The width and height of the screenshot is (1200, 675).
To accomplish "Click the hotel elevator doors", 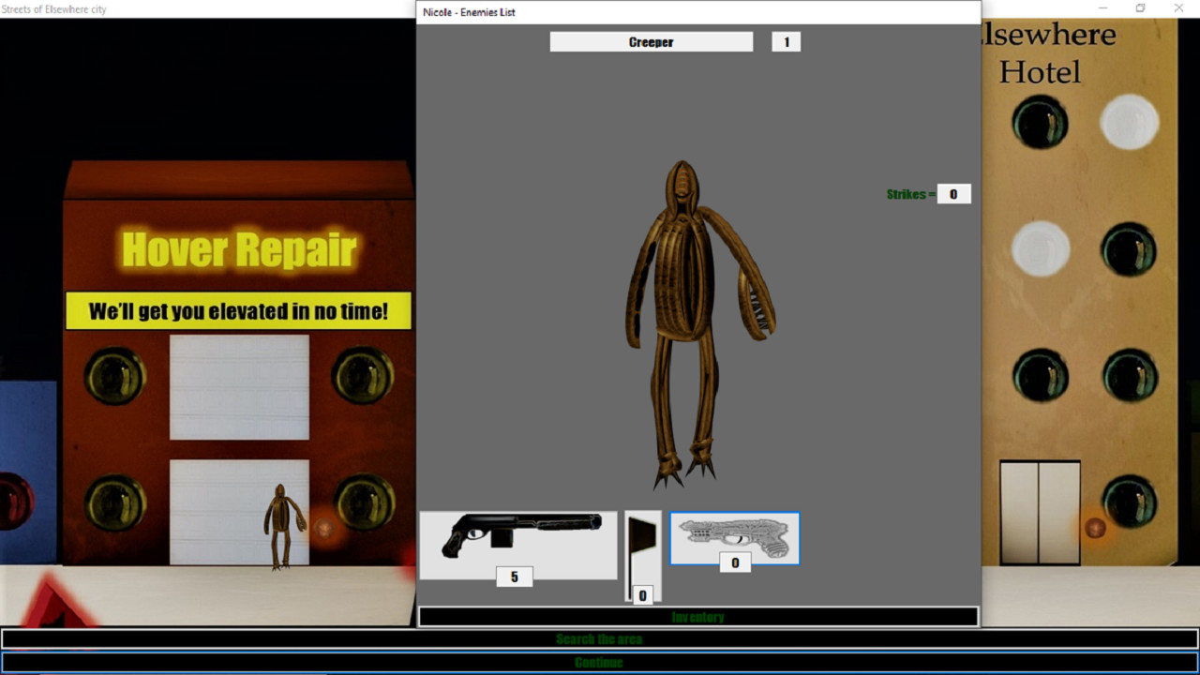I will point(1041,511).
